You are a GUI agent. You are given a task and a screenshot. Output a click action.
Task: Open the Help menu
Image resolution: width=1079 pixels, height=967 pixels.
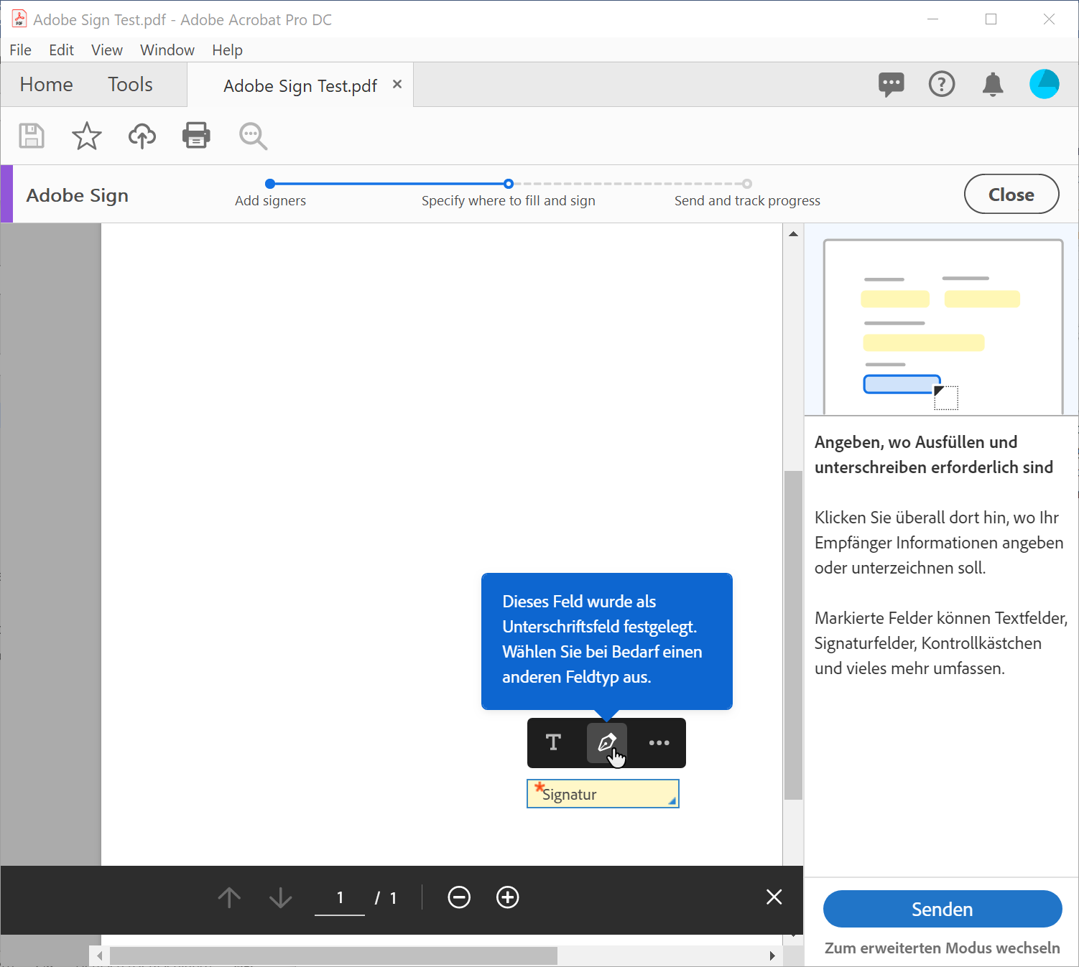(x=227, y=50)
